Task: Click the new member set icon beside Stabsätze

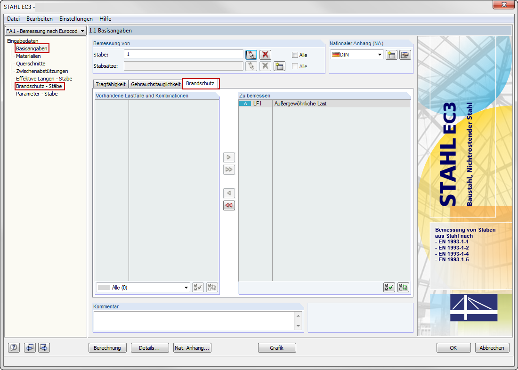Action: 279,66
